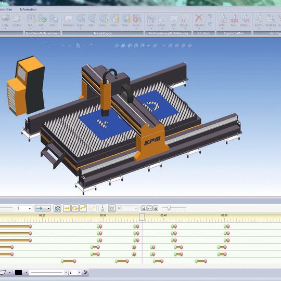Open the Information ribbon tab

(28, 9)
